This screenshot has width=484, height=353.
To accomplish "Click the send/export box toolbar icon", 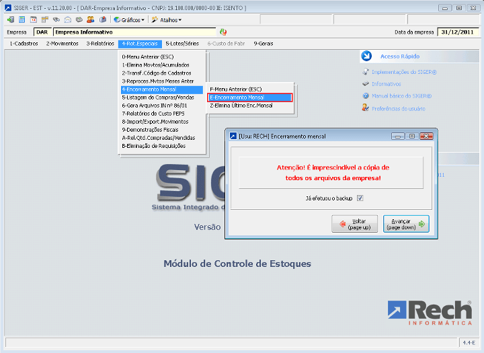I will (103, 19).
